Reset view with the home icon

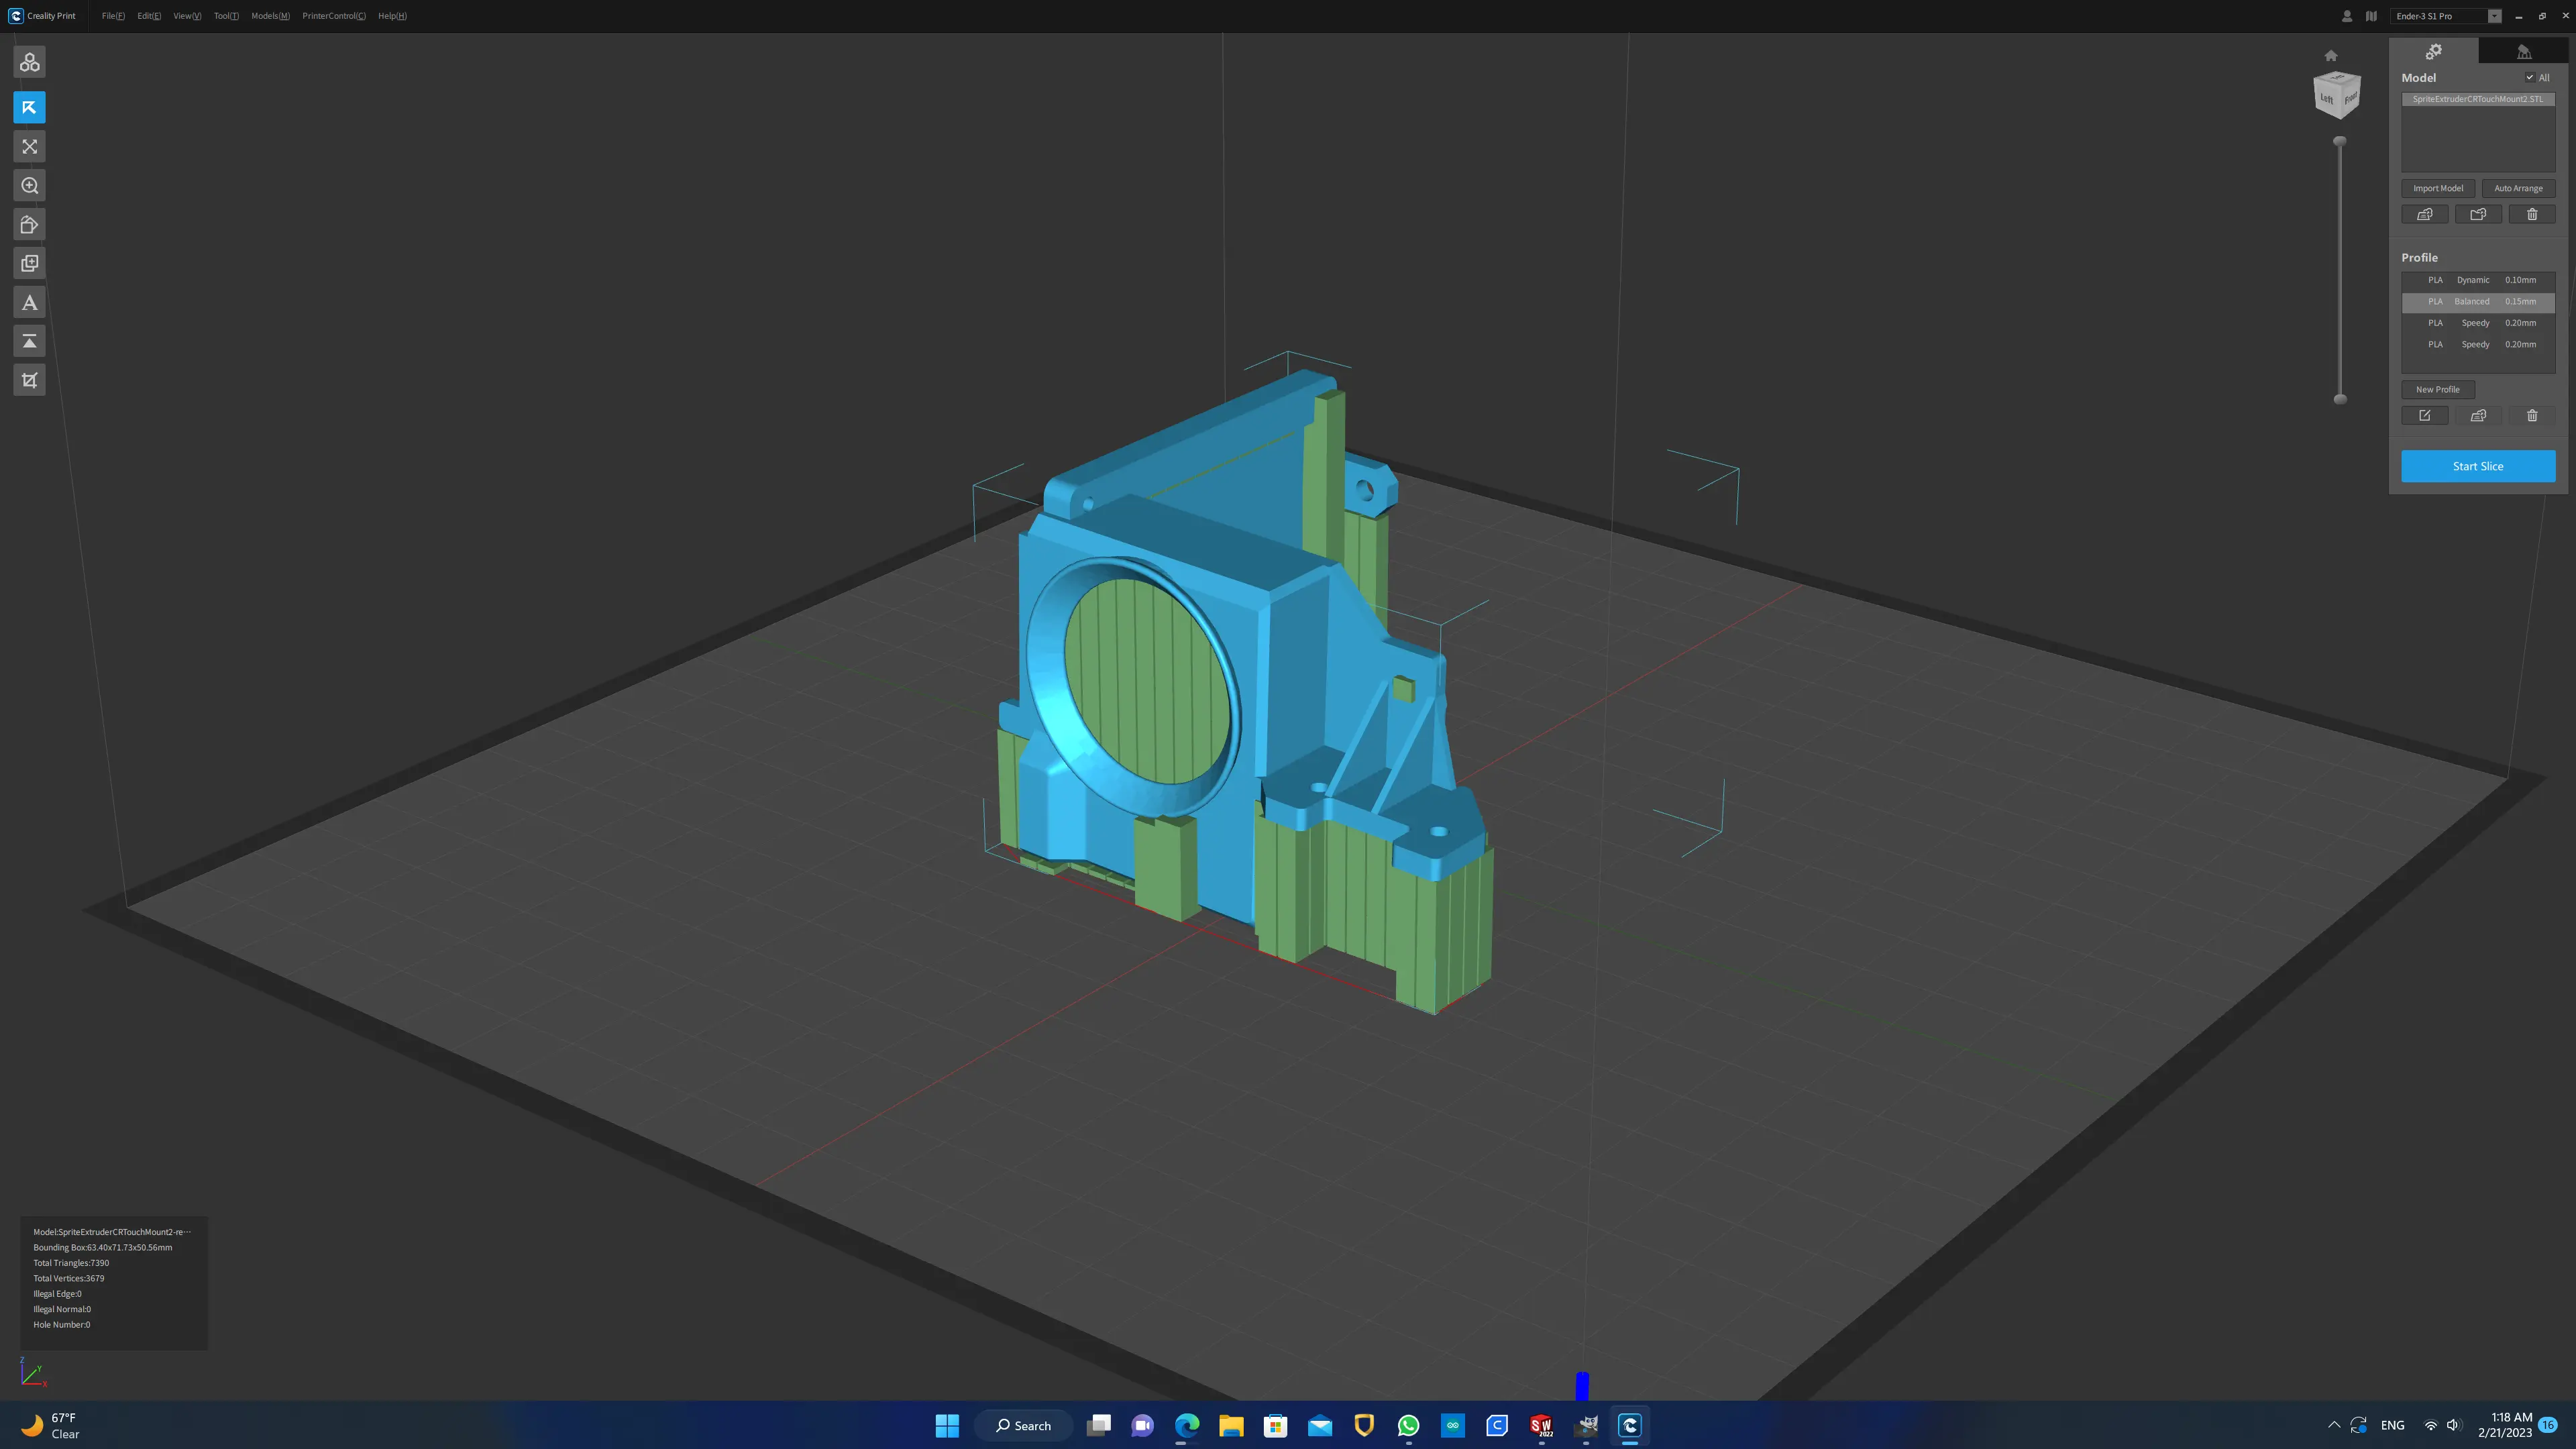click(2331, 56)
